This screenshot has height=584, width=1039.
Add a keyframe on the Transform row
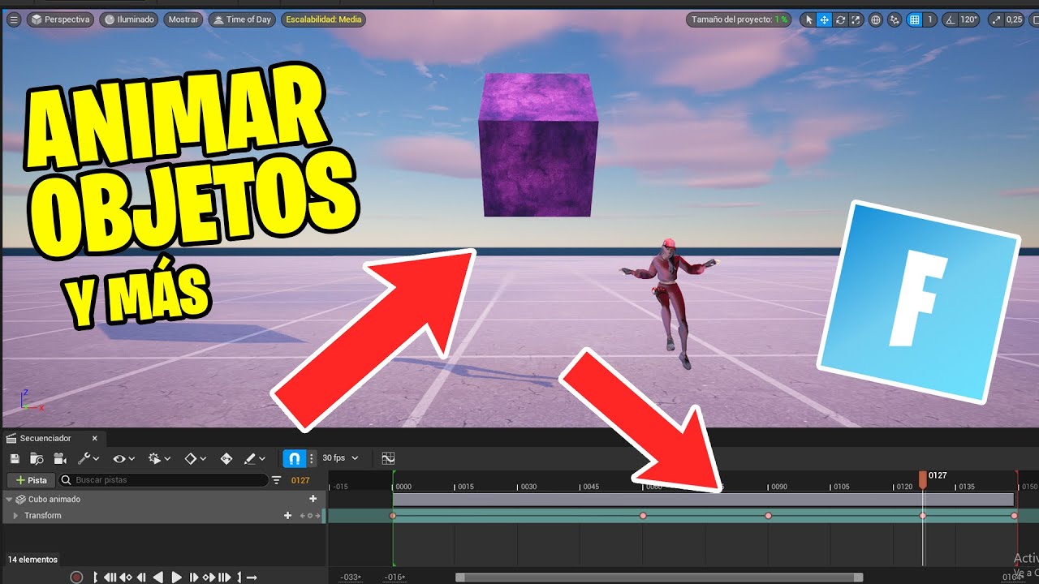point(309,516)
